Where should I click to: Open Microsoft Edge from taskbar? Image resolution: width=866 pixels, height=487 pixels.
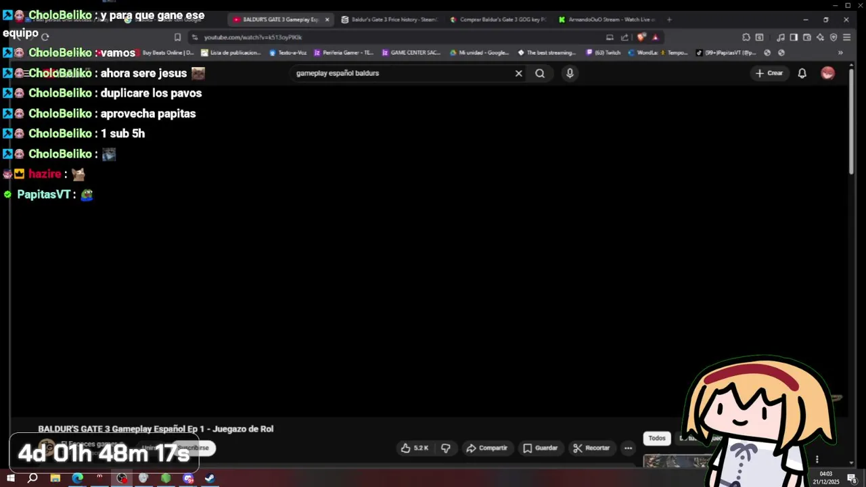point(77,478)
